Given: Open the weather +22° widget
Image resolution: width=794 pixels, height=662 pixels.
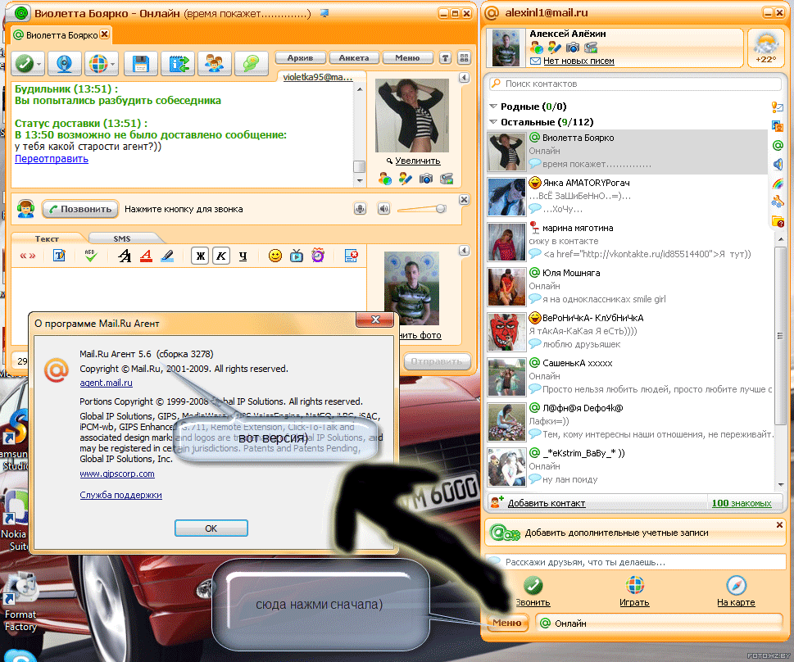Looking at the screenshot, I should [765, 48].
